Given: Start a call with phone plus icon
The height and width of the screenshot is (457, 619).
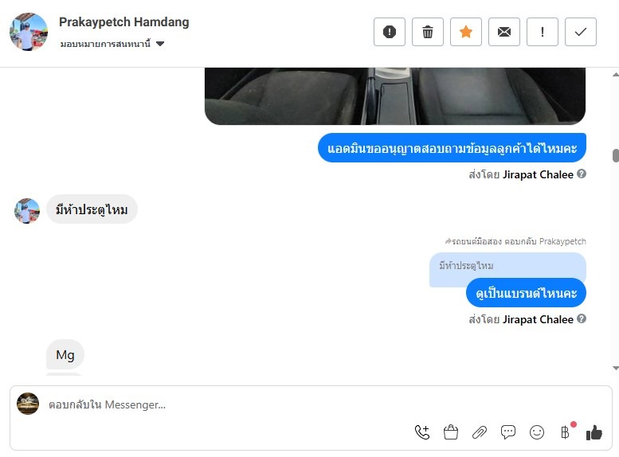Looking at the screenshot, I should coord(422,432).
